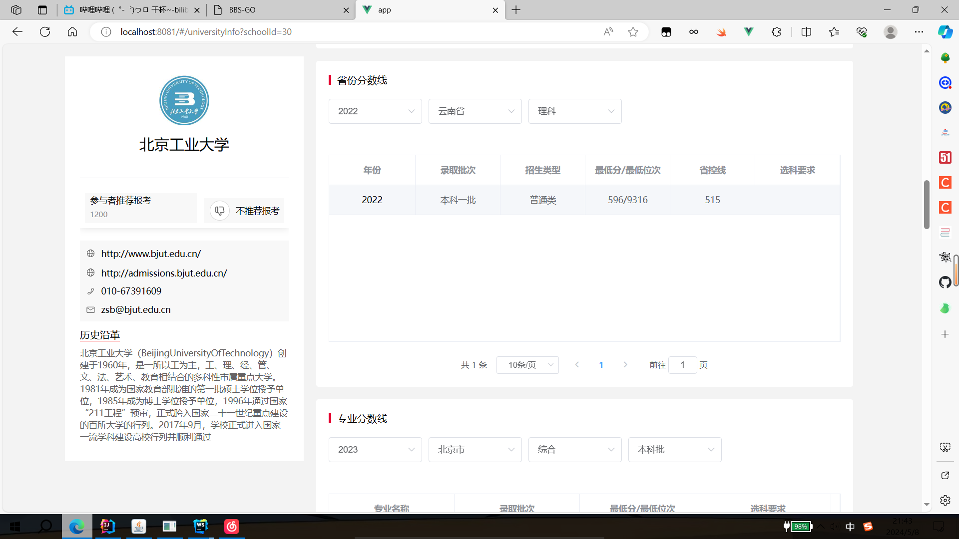Open the http://www.bjut.edu.cn/ link
959x539 pixels.
point(151,254)
